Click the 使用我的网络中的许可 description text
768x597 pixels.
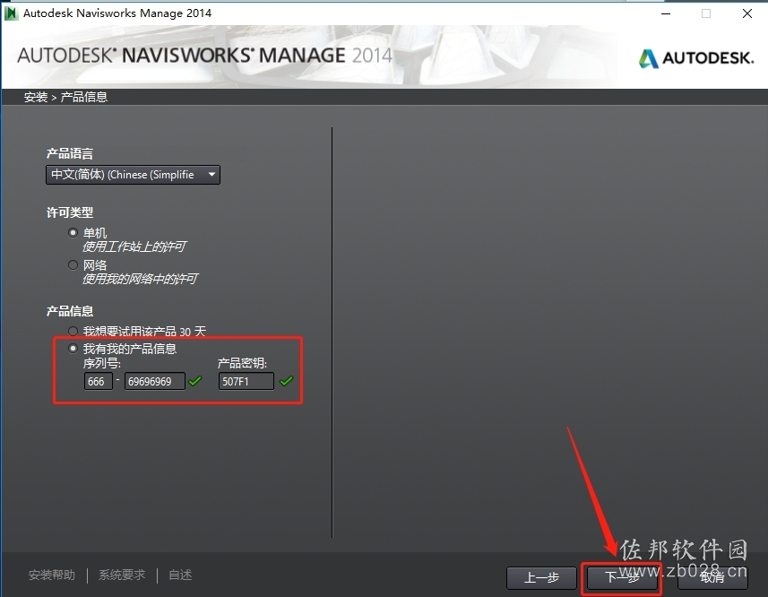[x=140, y=279]
